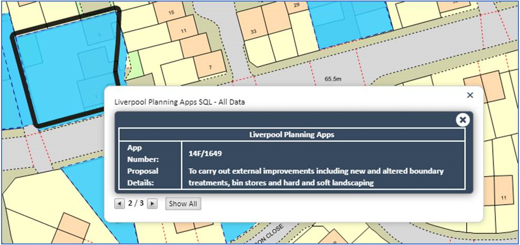
Task: Click the 65.5m height label on road
Action: 333,79
